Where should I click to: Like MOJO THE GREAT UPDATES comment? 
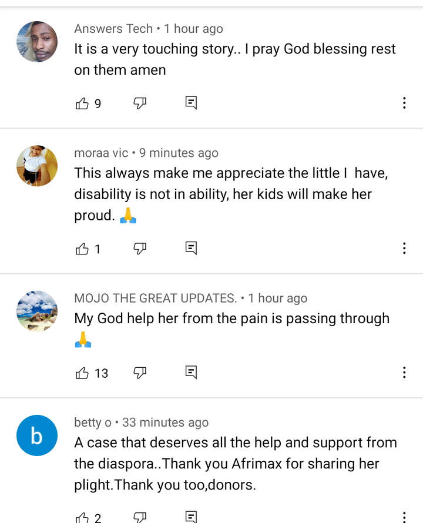click(82, 373)
